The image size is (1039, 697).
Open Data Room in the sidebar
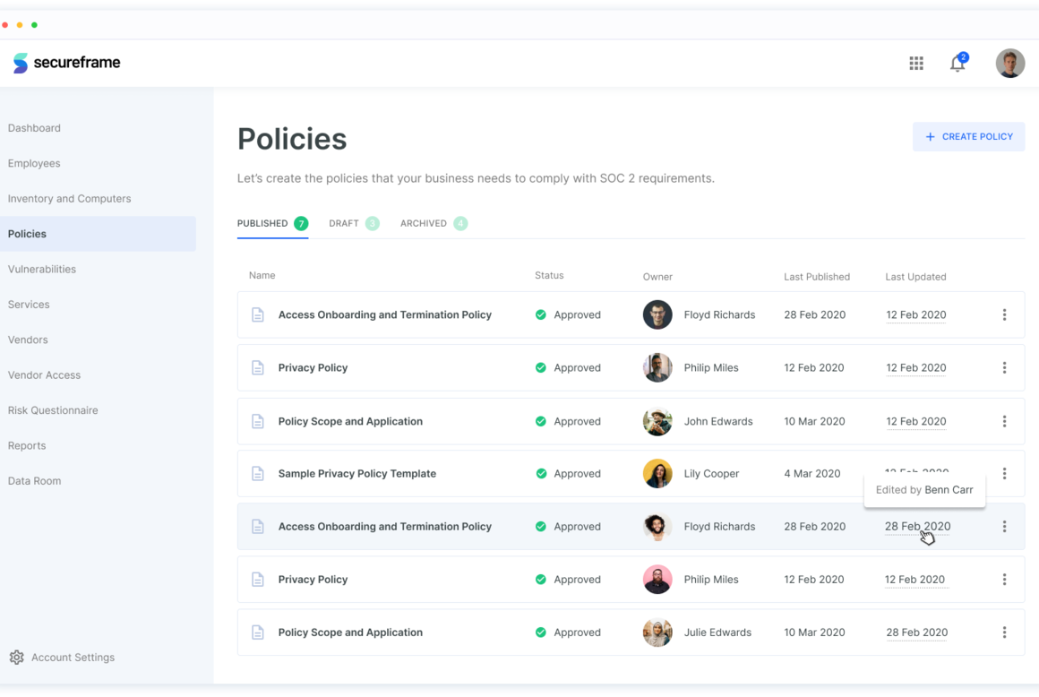point(34,481)
